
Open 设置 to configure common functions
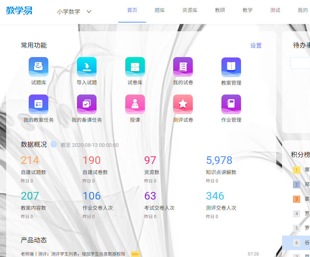(256, 45)
